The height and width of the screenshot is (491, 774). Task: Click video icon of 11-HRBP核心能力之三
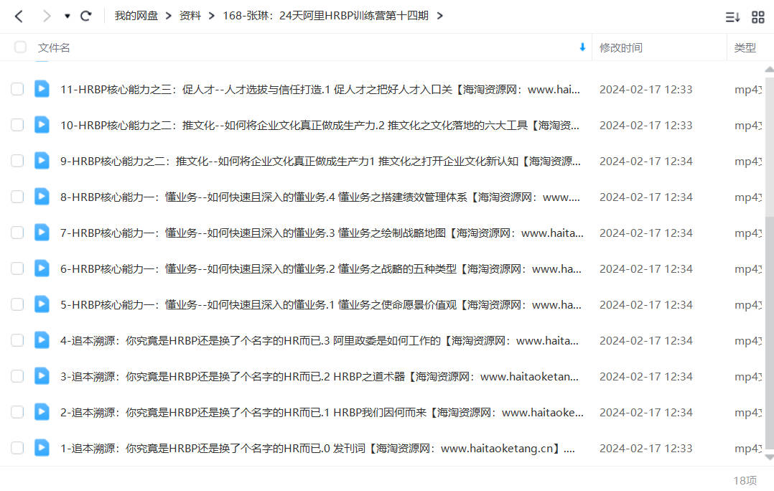pos(42,89)
